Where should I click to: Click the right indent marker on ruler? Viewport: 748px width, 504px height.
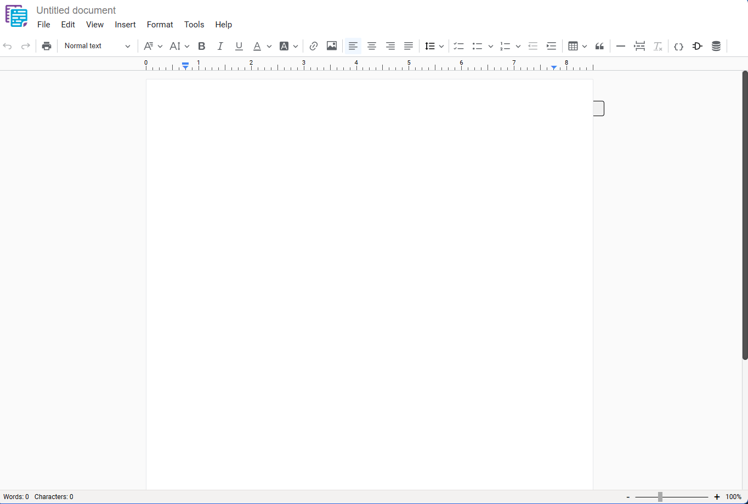554,67
